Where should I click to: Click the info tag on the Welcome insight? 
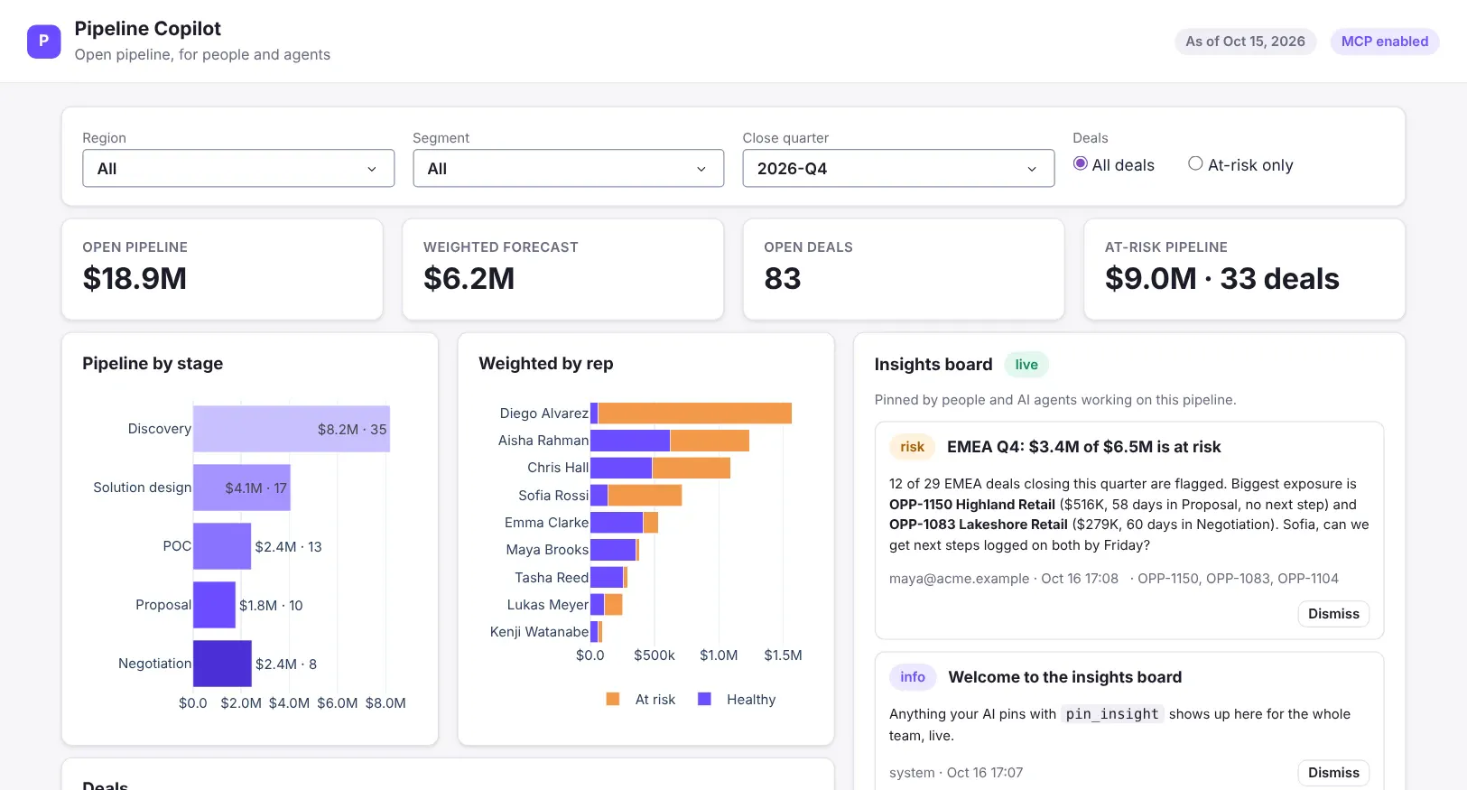coord(913,677)
